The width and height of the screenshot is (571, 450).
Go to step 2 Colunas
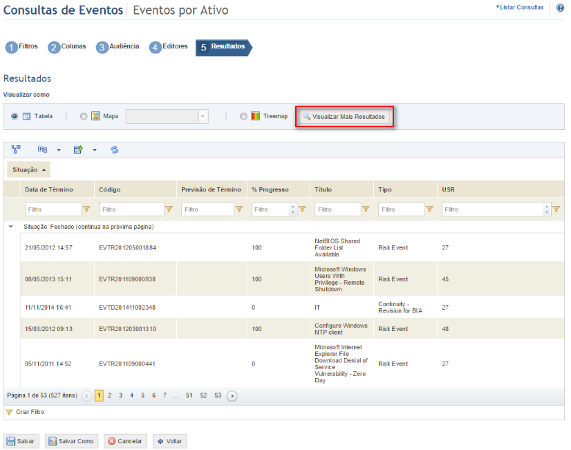click(x=67, y=47)
